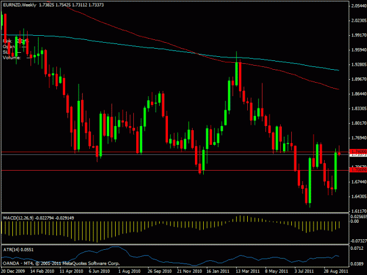This screenshot has width=367, height=275.
Task: Click the 1.92805 price axis label
Action: pos(359,64)
